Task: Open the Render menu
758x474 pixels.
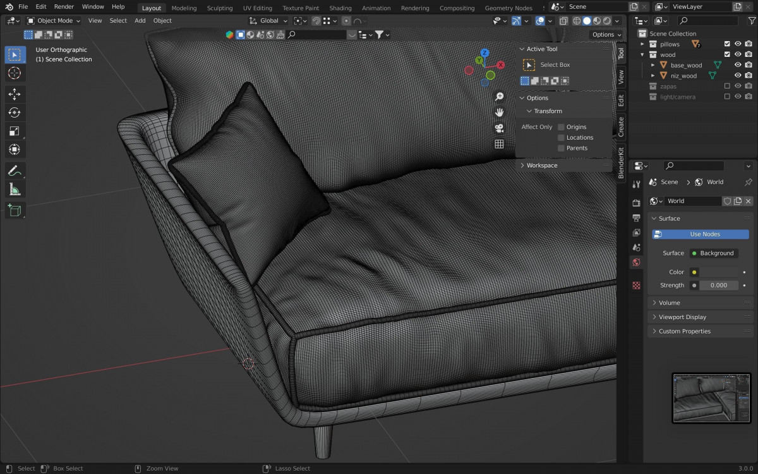Action: [64, 6]
